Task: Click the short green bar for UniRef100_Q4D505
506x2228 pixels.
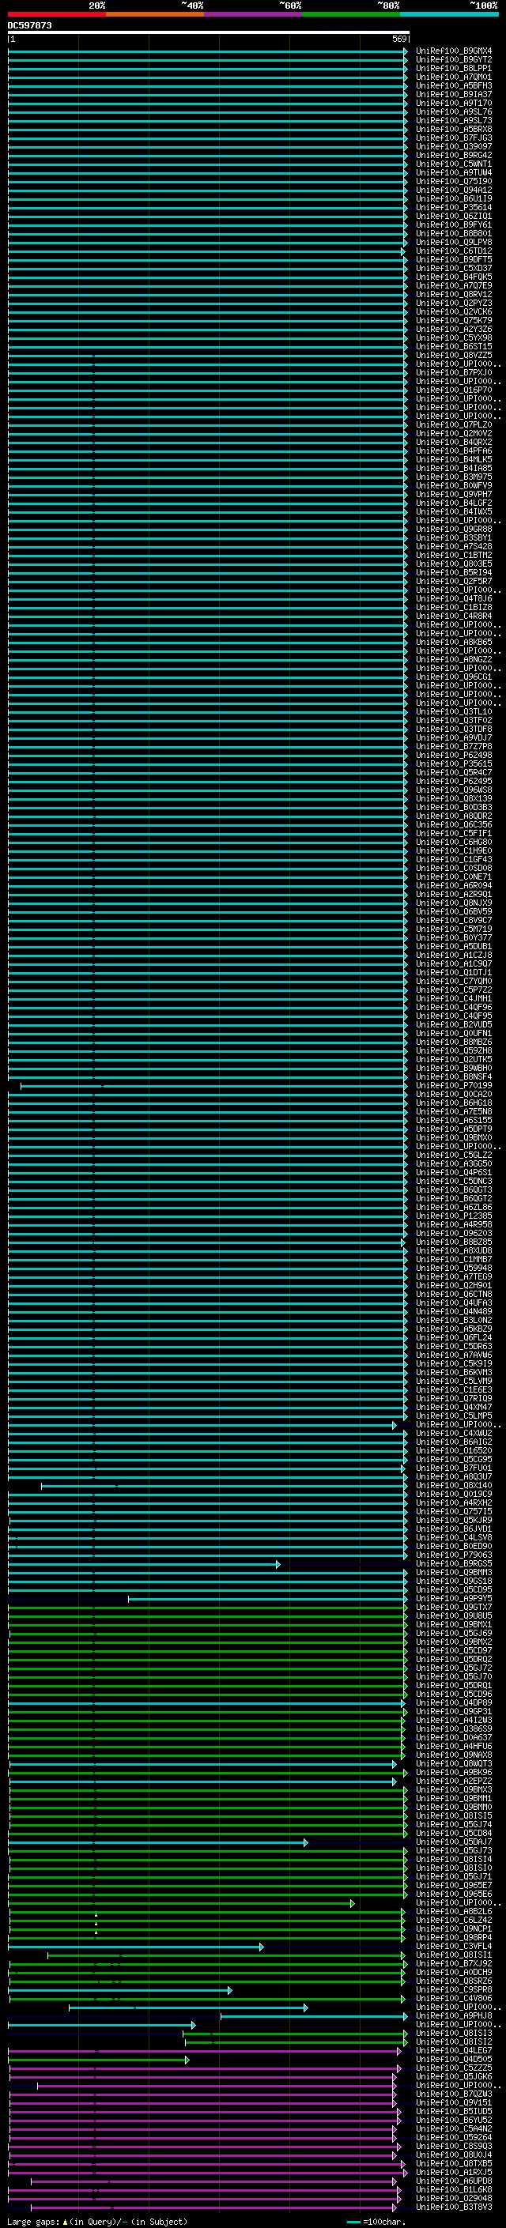Action: (x=99, y=2060)
